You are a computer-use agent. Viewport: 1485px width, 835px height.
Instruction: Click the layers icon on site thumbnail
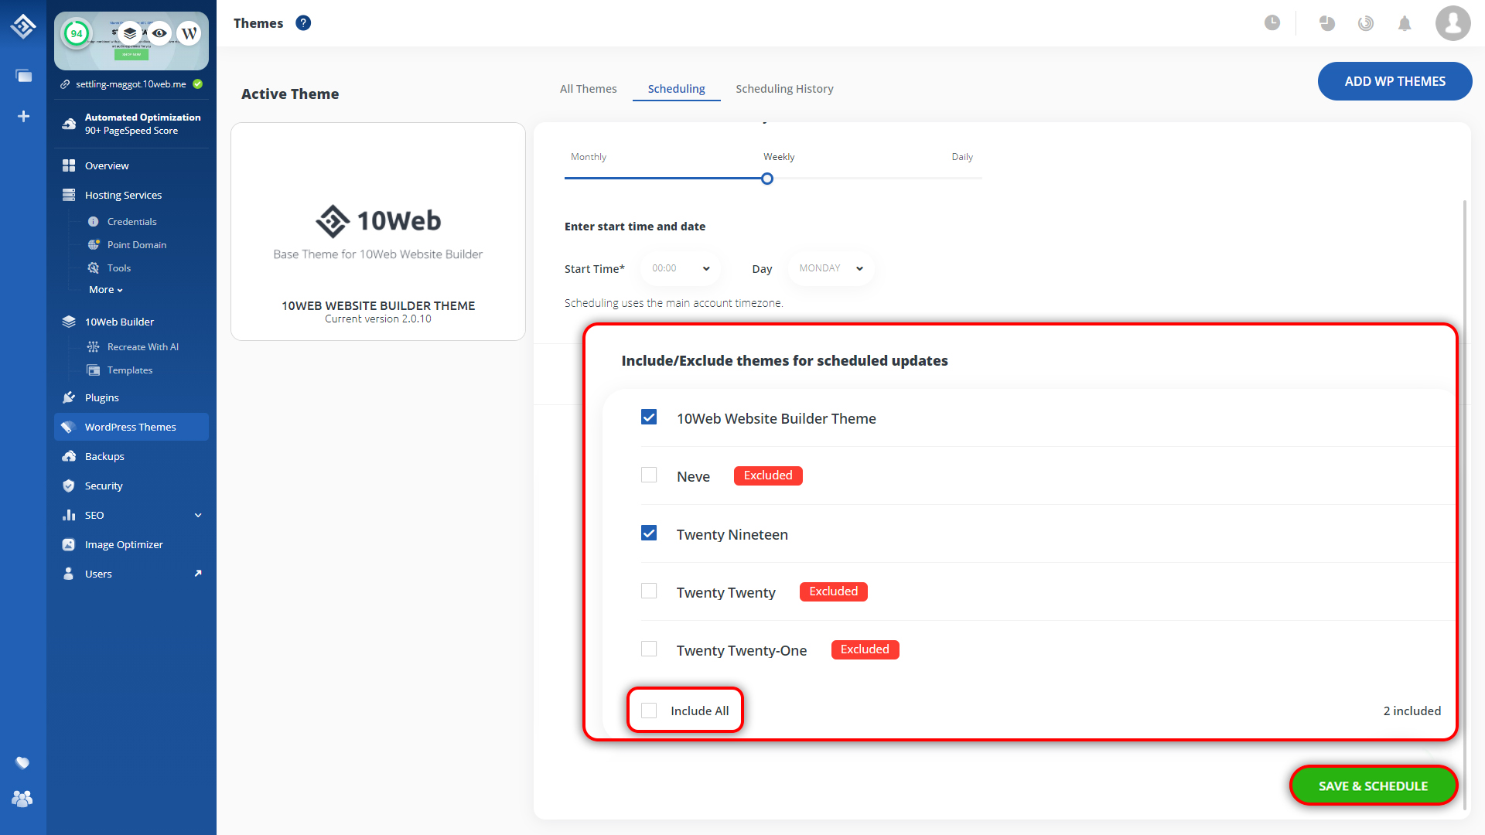tap(130, 33)
